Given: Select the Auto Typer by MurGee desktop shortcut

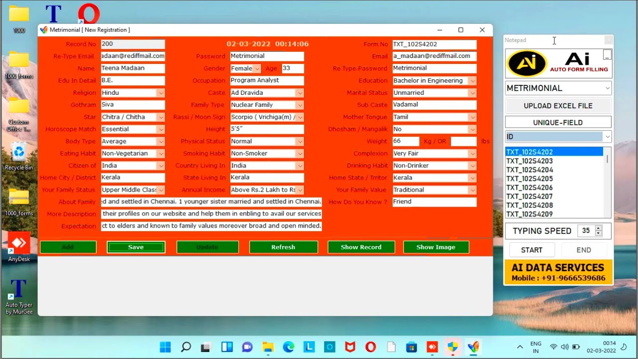Looking at the screenshot, I should 19,297.
